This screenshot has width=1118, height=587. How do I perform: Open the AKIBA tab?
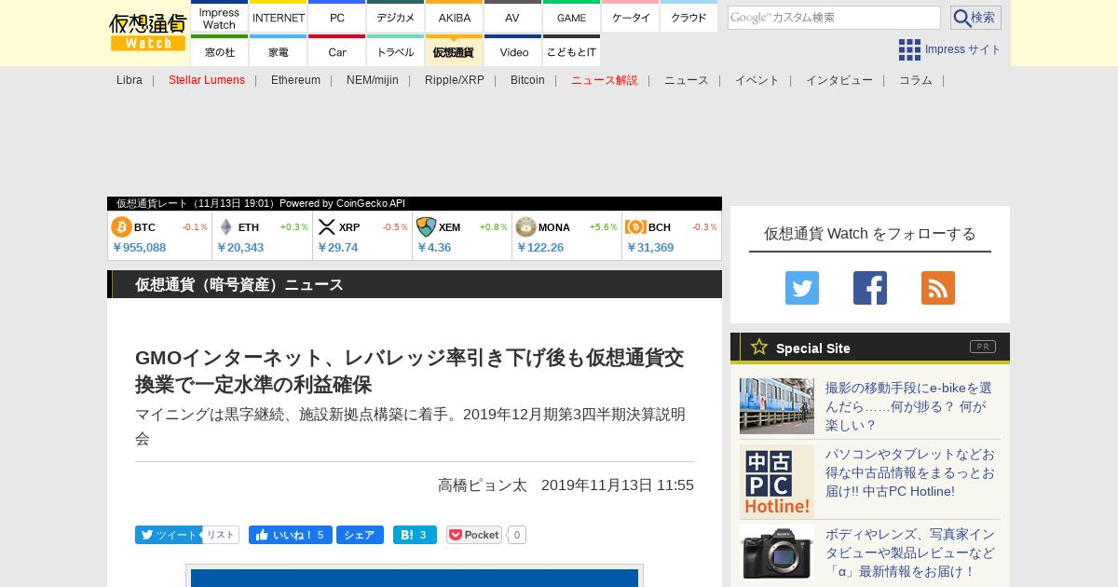point(455,17)
